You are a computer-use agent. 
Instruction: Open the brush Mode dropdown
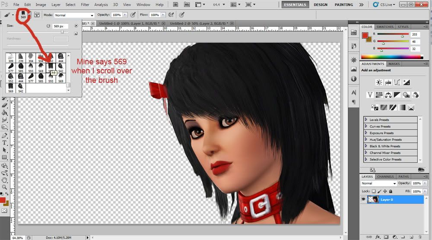74,15
